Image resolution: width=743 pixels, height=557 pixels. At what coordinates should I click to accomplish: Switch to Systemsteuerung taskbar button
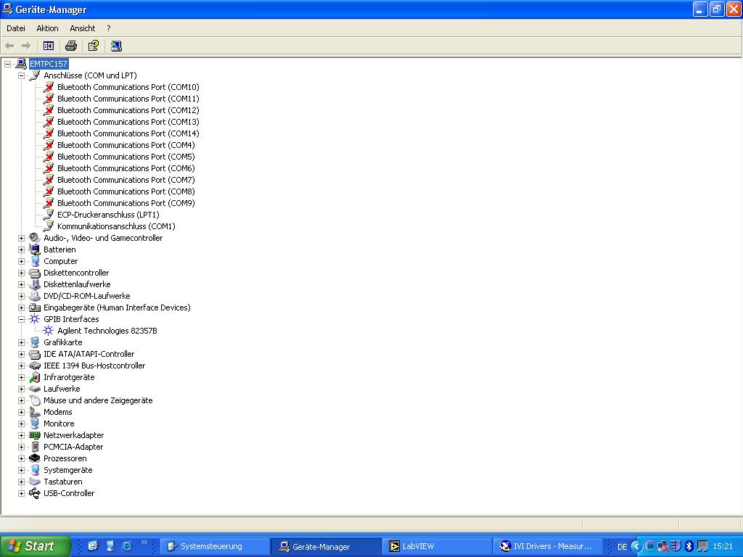click(215, 546)
